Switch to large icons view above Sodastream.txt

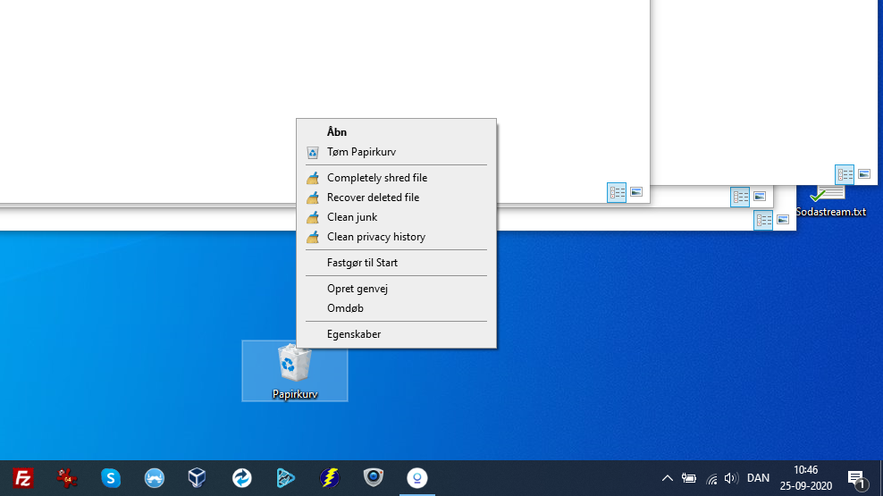click(x=864, y=173)
